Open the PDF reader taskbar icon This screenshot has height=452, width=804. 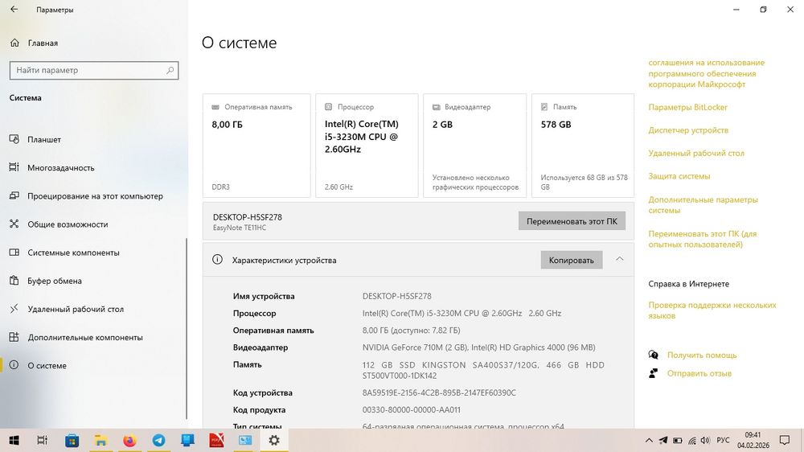[x=216, y=440]
